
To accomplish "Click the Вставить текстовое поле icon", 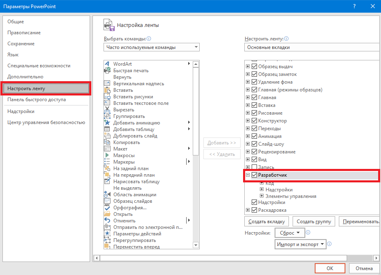I will point(107,103).
